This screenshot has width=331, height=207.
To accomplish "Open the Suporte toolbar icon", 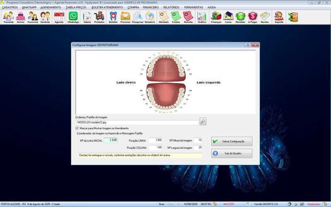I will pos(279,17).
